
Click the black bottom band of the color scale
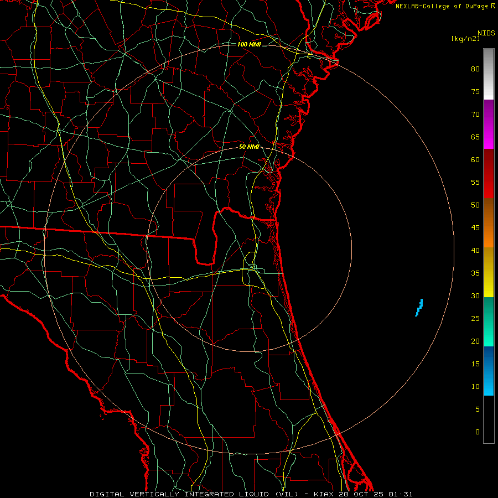coord(489,419)
